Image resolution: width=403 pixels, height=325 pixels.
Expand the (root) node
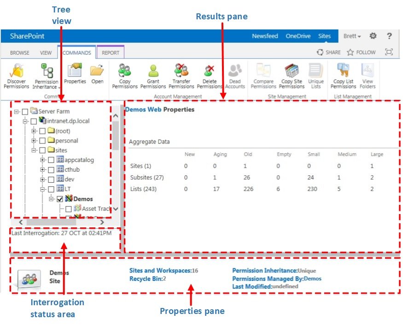click(x=34, y=131)
